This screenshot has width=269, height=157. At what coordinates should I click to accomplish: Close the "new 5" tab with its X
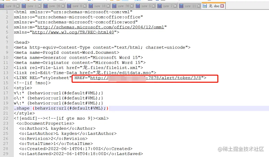pos(154,6)
